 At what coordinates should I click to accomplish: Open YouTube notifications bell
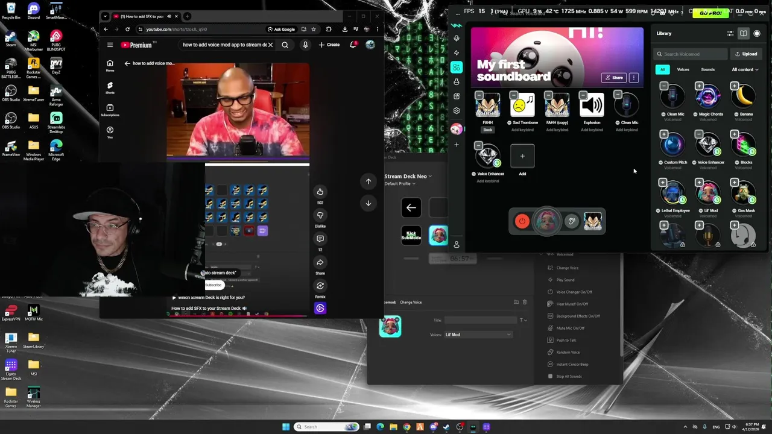click(x=353, y=45)
